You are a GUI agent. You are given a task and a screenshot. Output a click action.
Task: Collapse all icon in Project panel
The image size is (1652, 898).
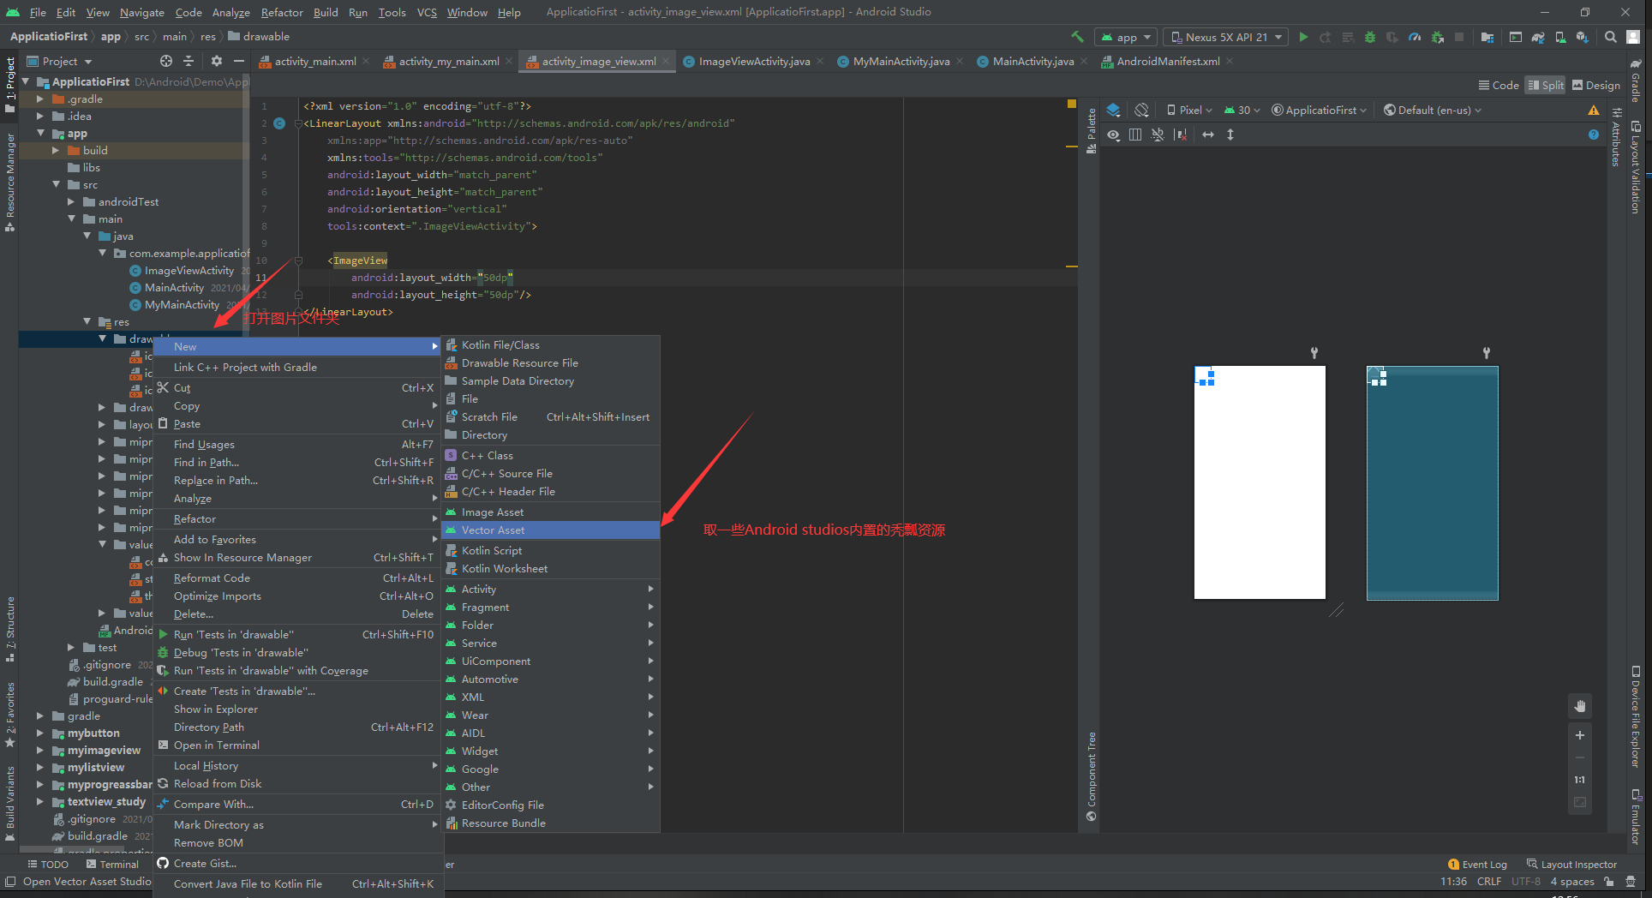click(189, 61)
